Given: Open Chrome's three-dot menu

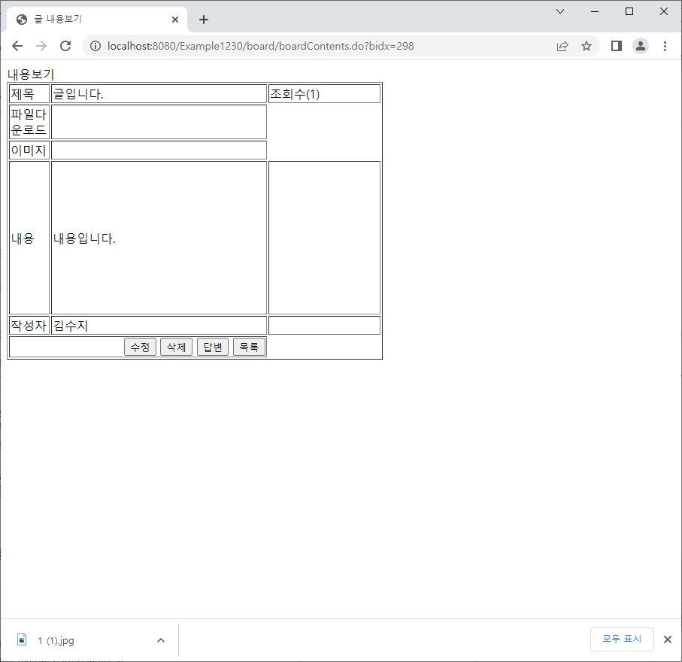Looking at the screenshot, I should 665,46.
